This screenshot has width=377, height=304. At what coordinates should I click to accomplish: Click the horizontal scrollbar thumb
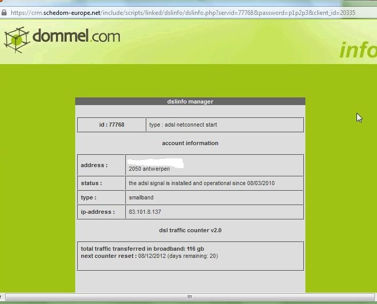point(190,297)
